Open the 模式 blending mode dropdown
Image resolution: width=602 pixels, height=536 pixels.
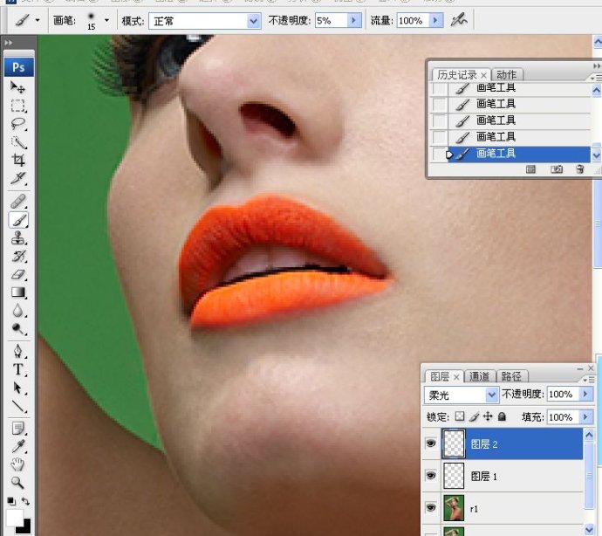(x=253, y=21)
